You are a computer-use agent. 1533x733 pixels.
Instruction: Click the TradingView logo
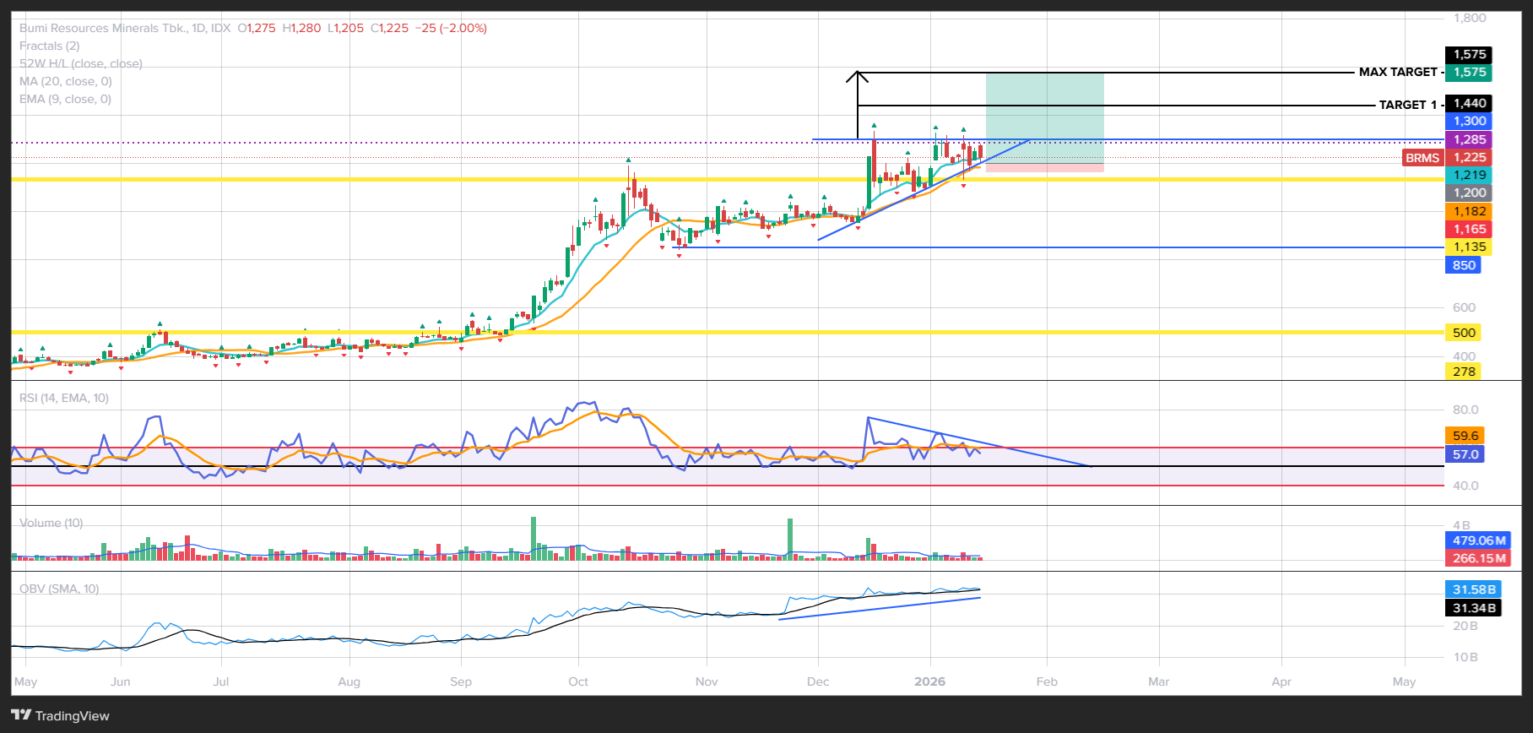61,715
